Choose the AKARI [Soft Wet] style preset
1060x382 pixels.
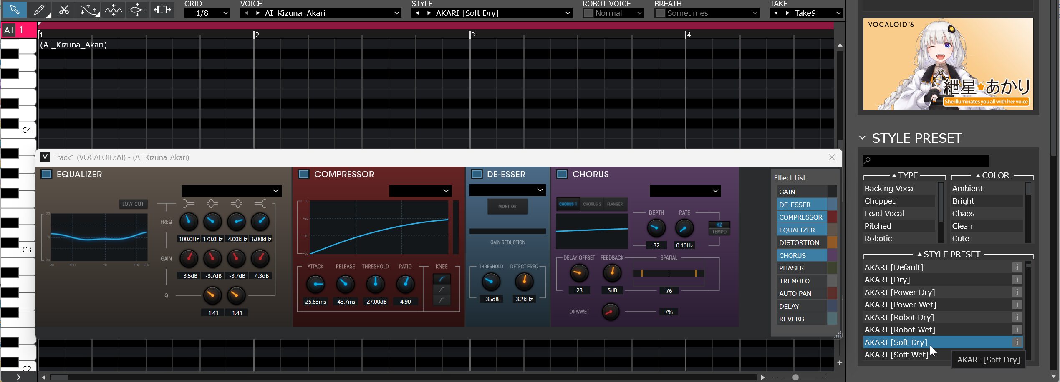point(942,355)
